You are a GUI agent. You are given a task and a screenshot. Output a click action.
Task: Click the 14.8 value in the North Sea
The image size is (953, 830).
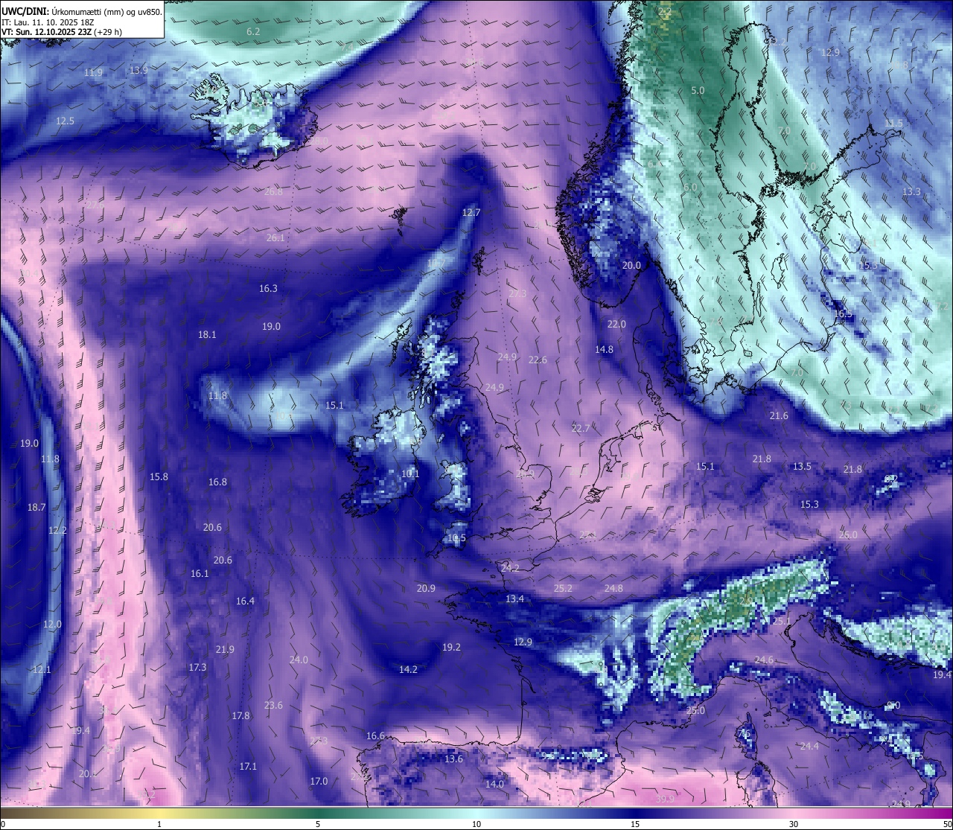tap(604, 349)
